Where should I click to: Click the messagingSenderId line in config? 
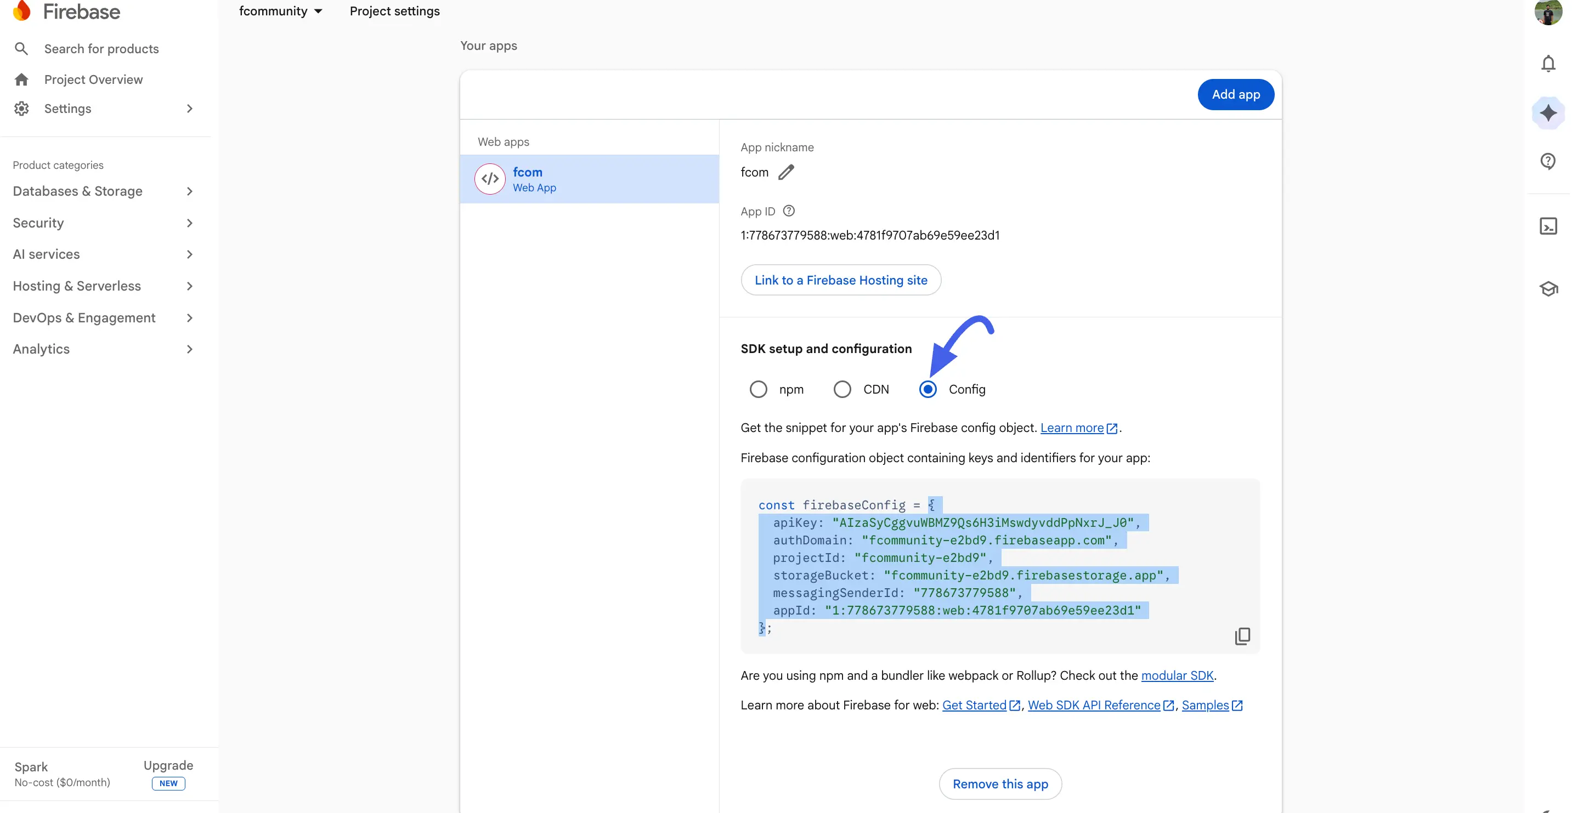coord(898,593)
